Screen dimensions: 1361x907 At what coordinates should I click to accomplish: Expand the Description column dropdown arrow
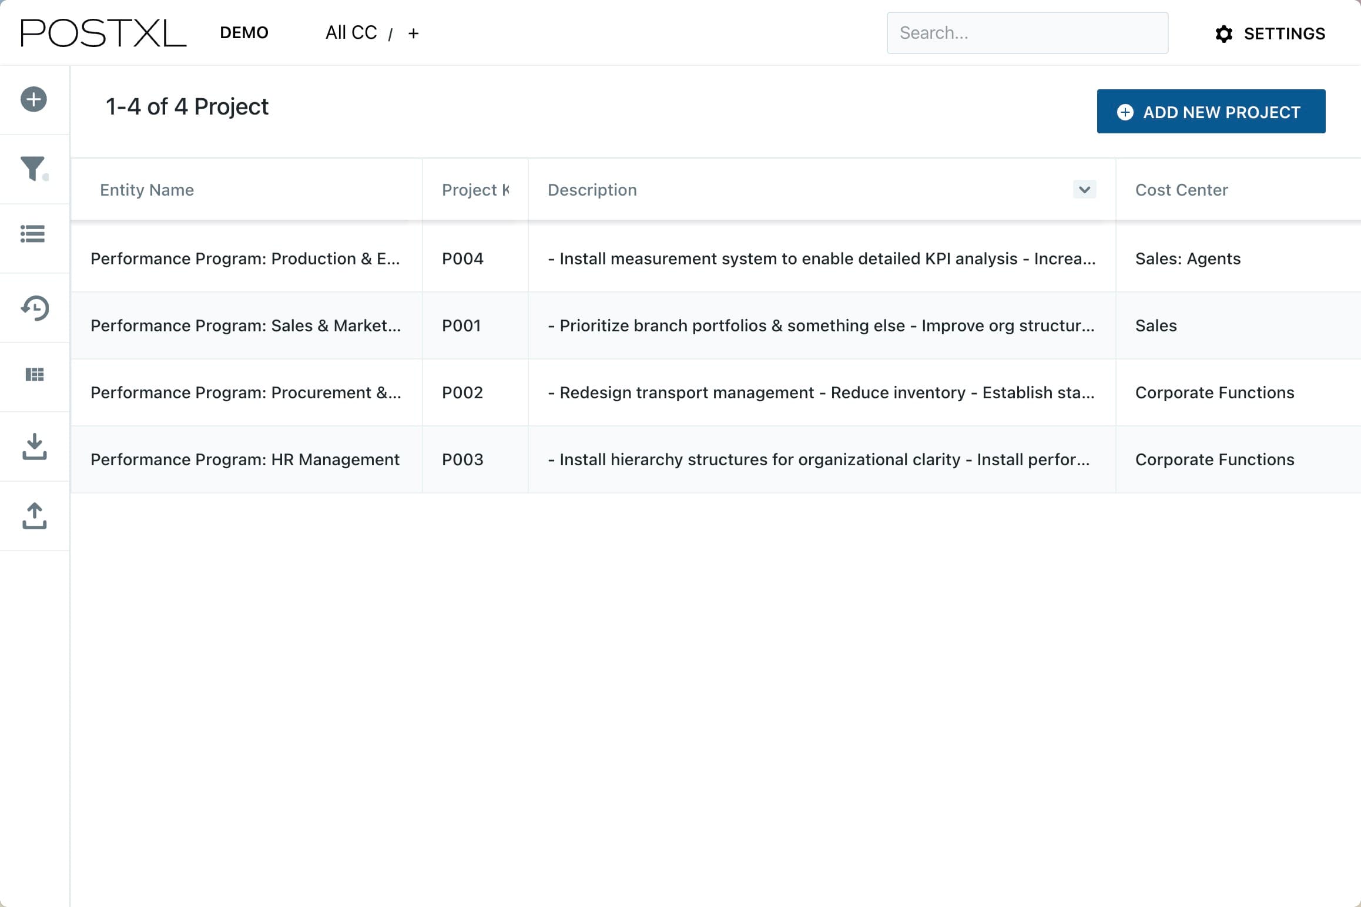[1084, 190]
